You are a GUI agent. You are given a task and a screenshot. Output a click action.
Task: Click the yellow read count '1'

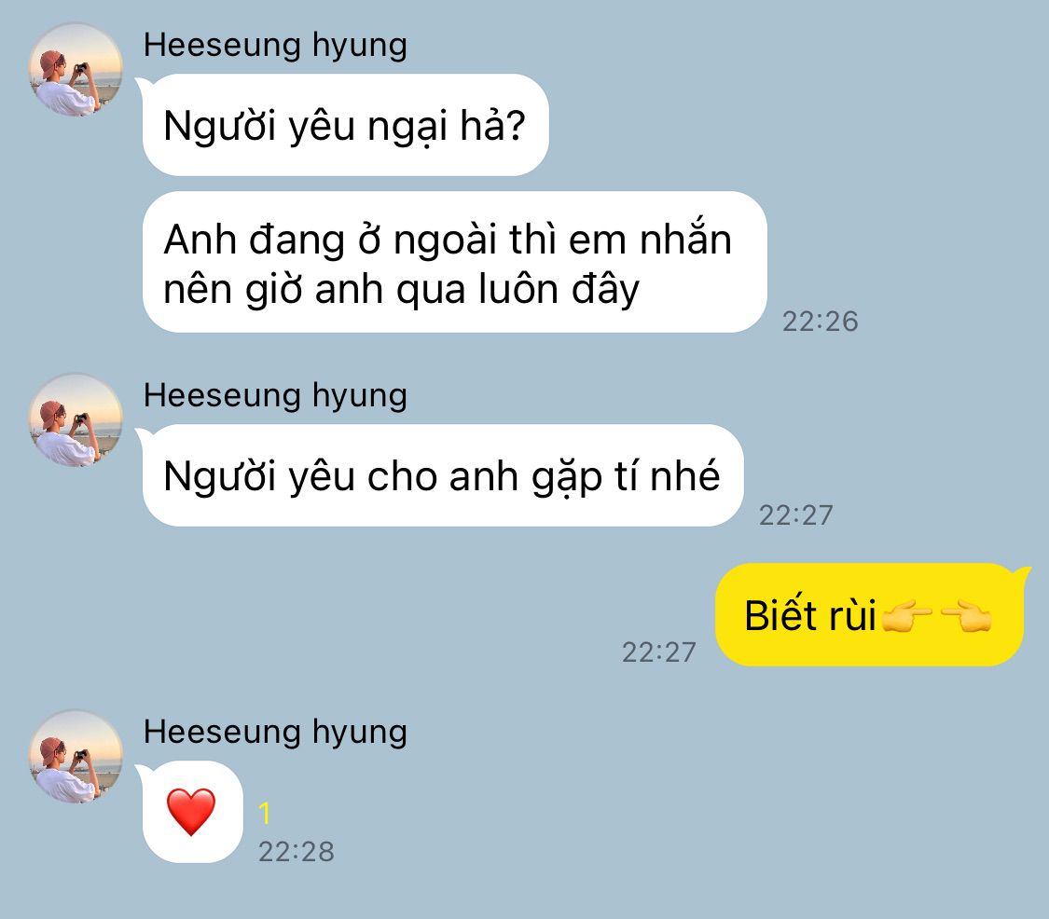coord(265,814)
